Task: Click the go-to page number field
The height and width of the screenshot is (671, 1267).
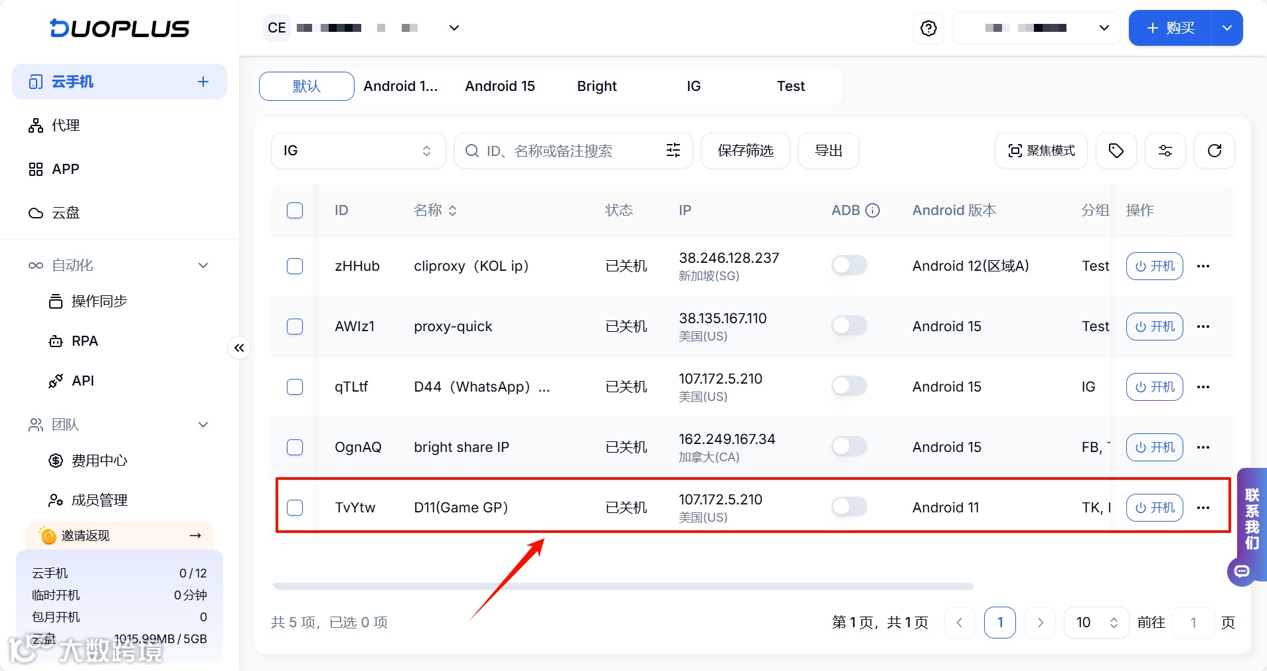Action: click(x=1193, y=623)
